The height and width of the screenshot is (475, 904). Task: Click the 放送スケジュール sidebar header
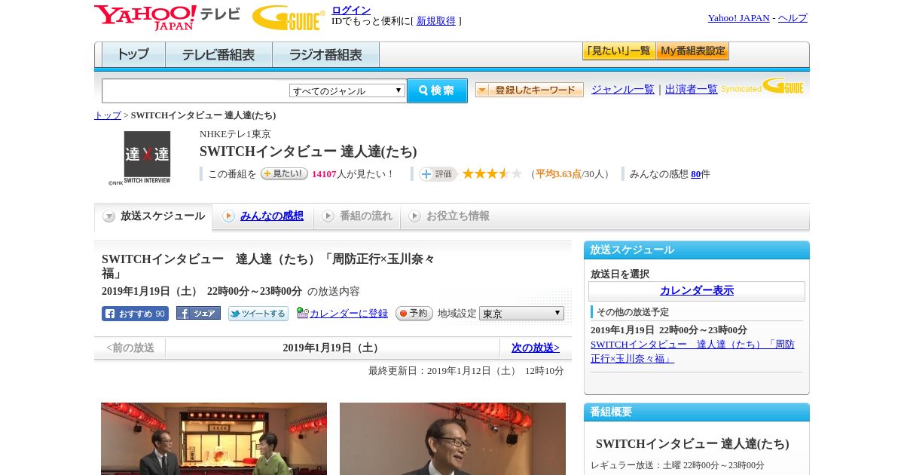pos(697,250)
